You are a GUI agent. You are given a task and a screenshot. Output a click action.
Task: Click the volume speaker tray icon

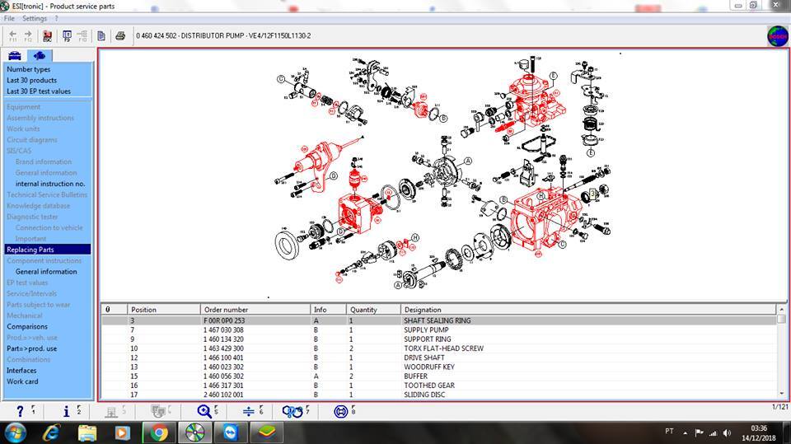[x=727, y=433]
